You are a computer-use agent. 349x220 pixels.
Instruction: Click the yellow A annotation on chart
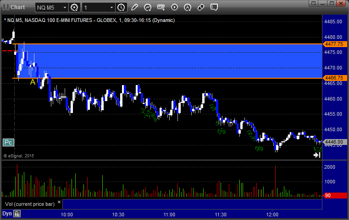[x=33, y=82]
